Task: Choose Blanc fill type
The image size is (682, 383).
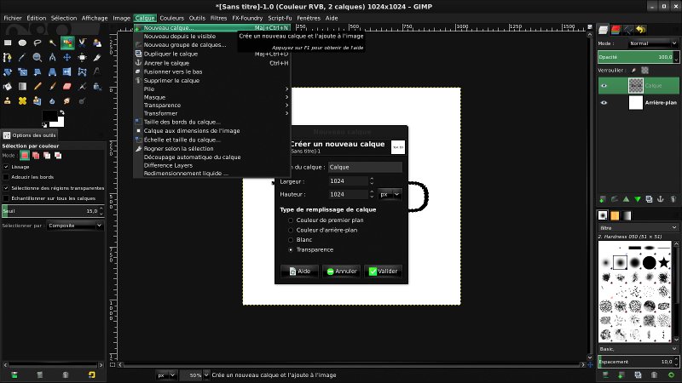Action: coord(291,240)
